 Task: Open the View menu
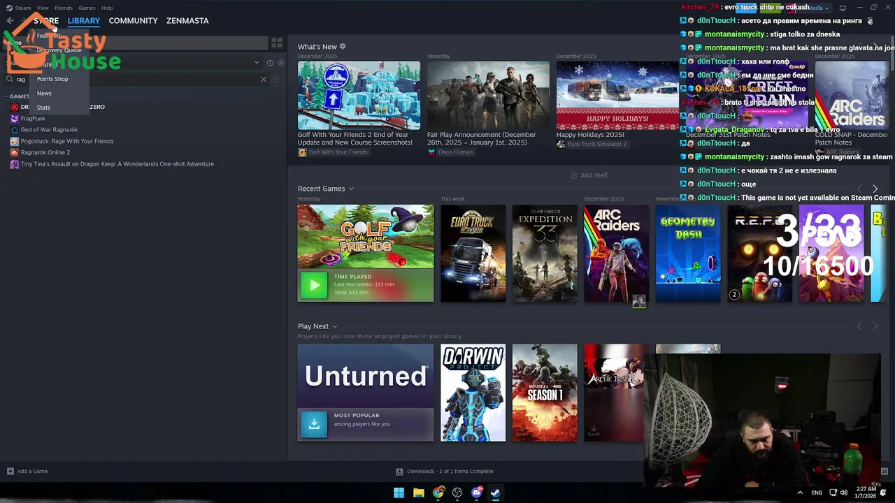pyautogui.click(x=43, y=8)
